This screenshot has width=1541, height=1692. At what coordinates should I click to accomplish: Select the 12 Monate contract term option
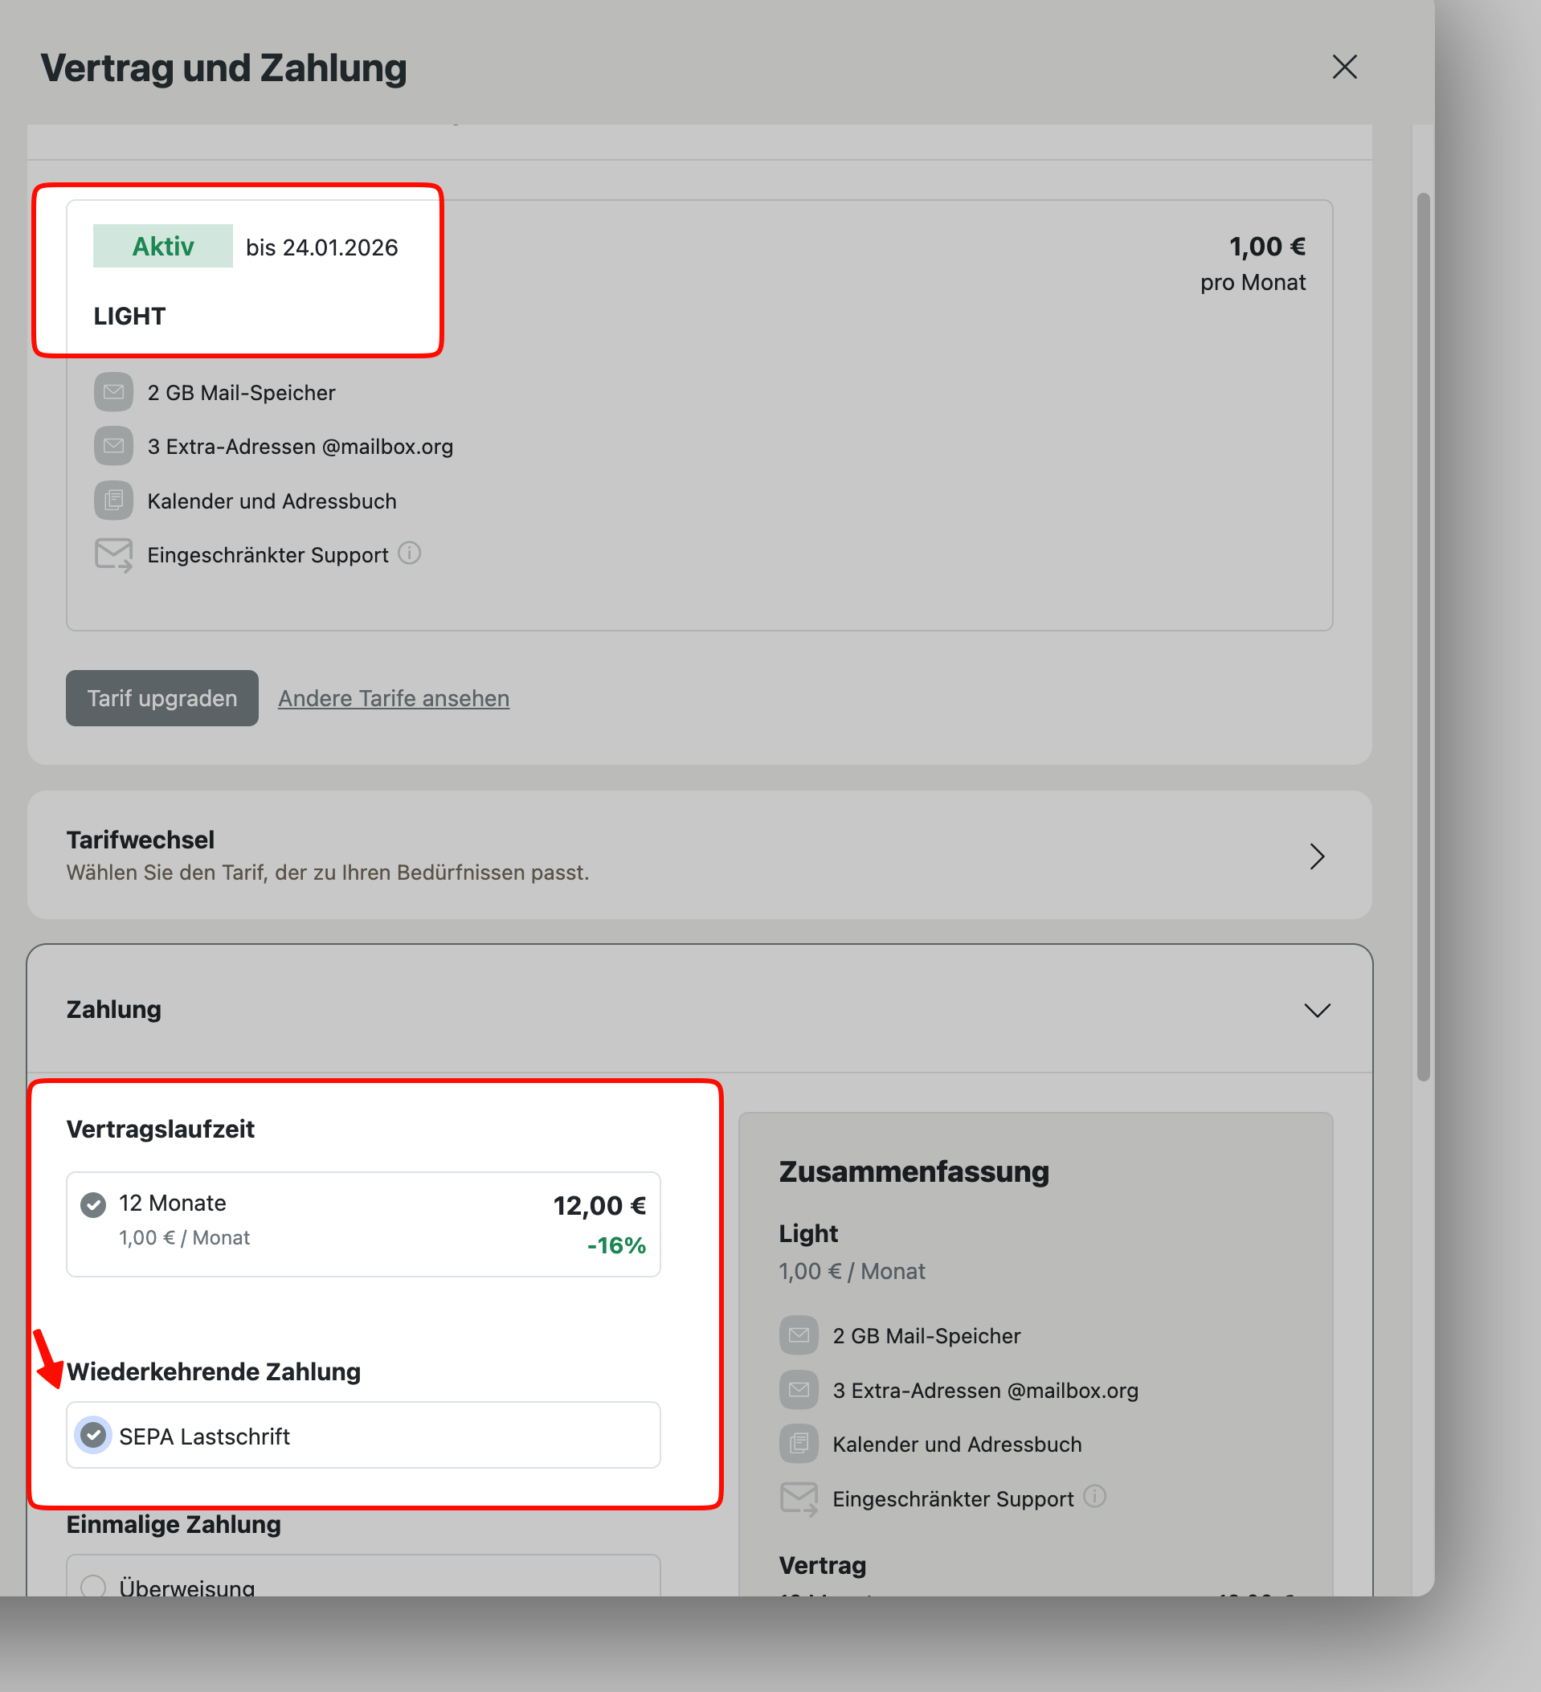pos(93,1205)
